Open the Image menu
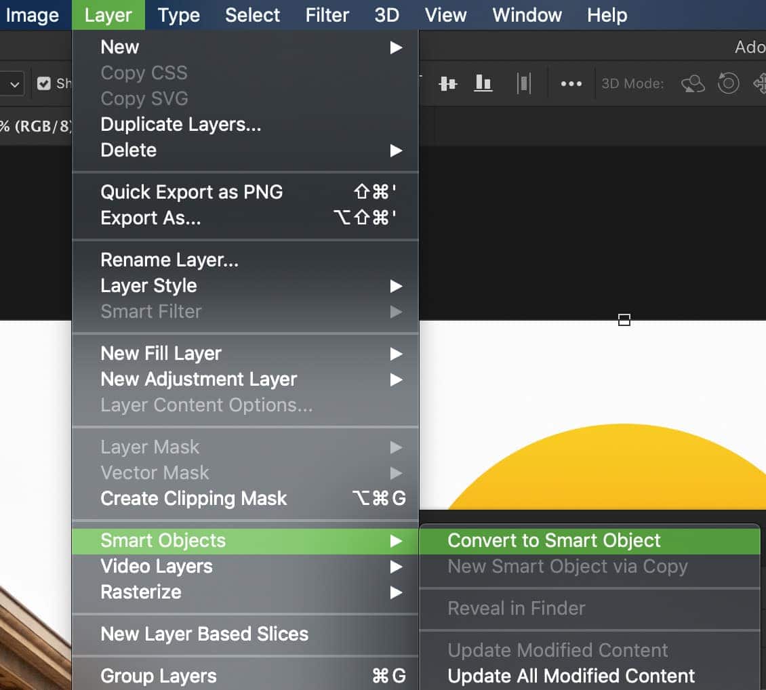766x690 pixels. [x=33, y=15]
